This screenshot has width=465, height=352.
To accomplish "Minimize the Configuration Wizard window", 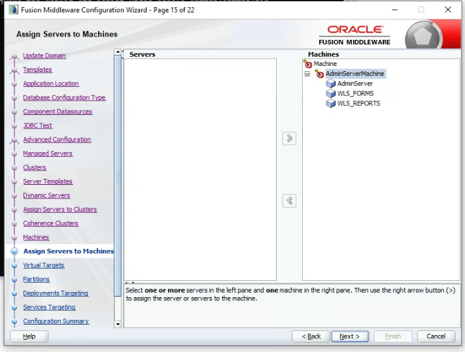I will 395,10.
